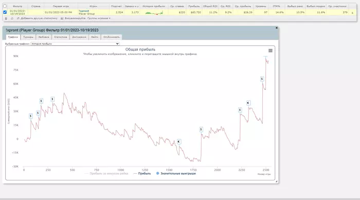Click the resize handle at chart corner
This screenshot has width=360, height=200.
277,181
